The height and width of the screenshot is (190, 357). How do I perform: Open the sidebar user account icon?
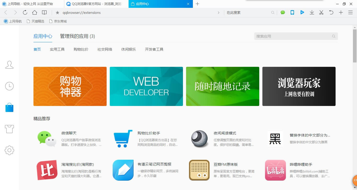click(x=9, y=65)
